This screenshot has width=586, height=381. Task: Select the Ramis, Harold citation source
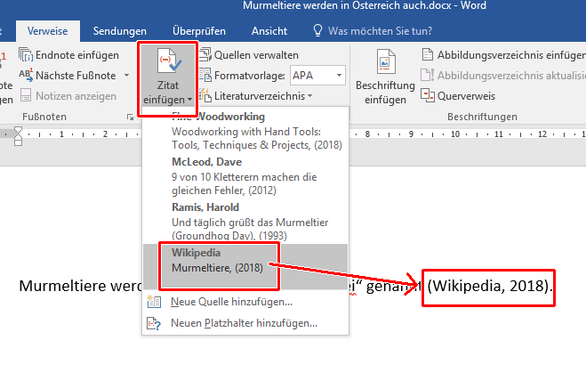tap(245, 221)
